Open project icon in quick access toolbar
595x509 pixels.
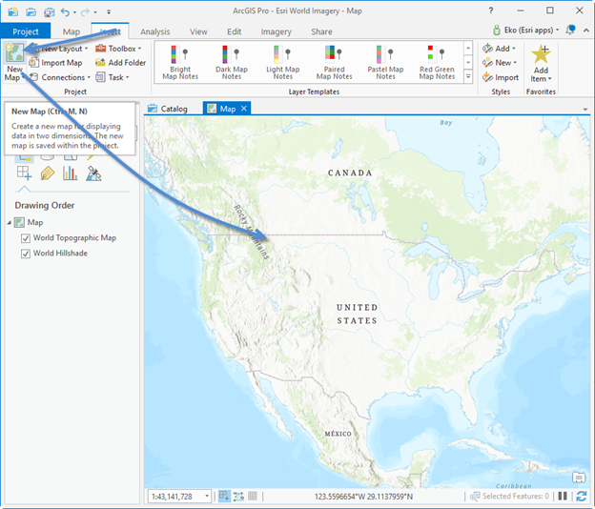pyautogui.click(x=31, y=11)
